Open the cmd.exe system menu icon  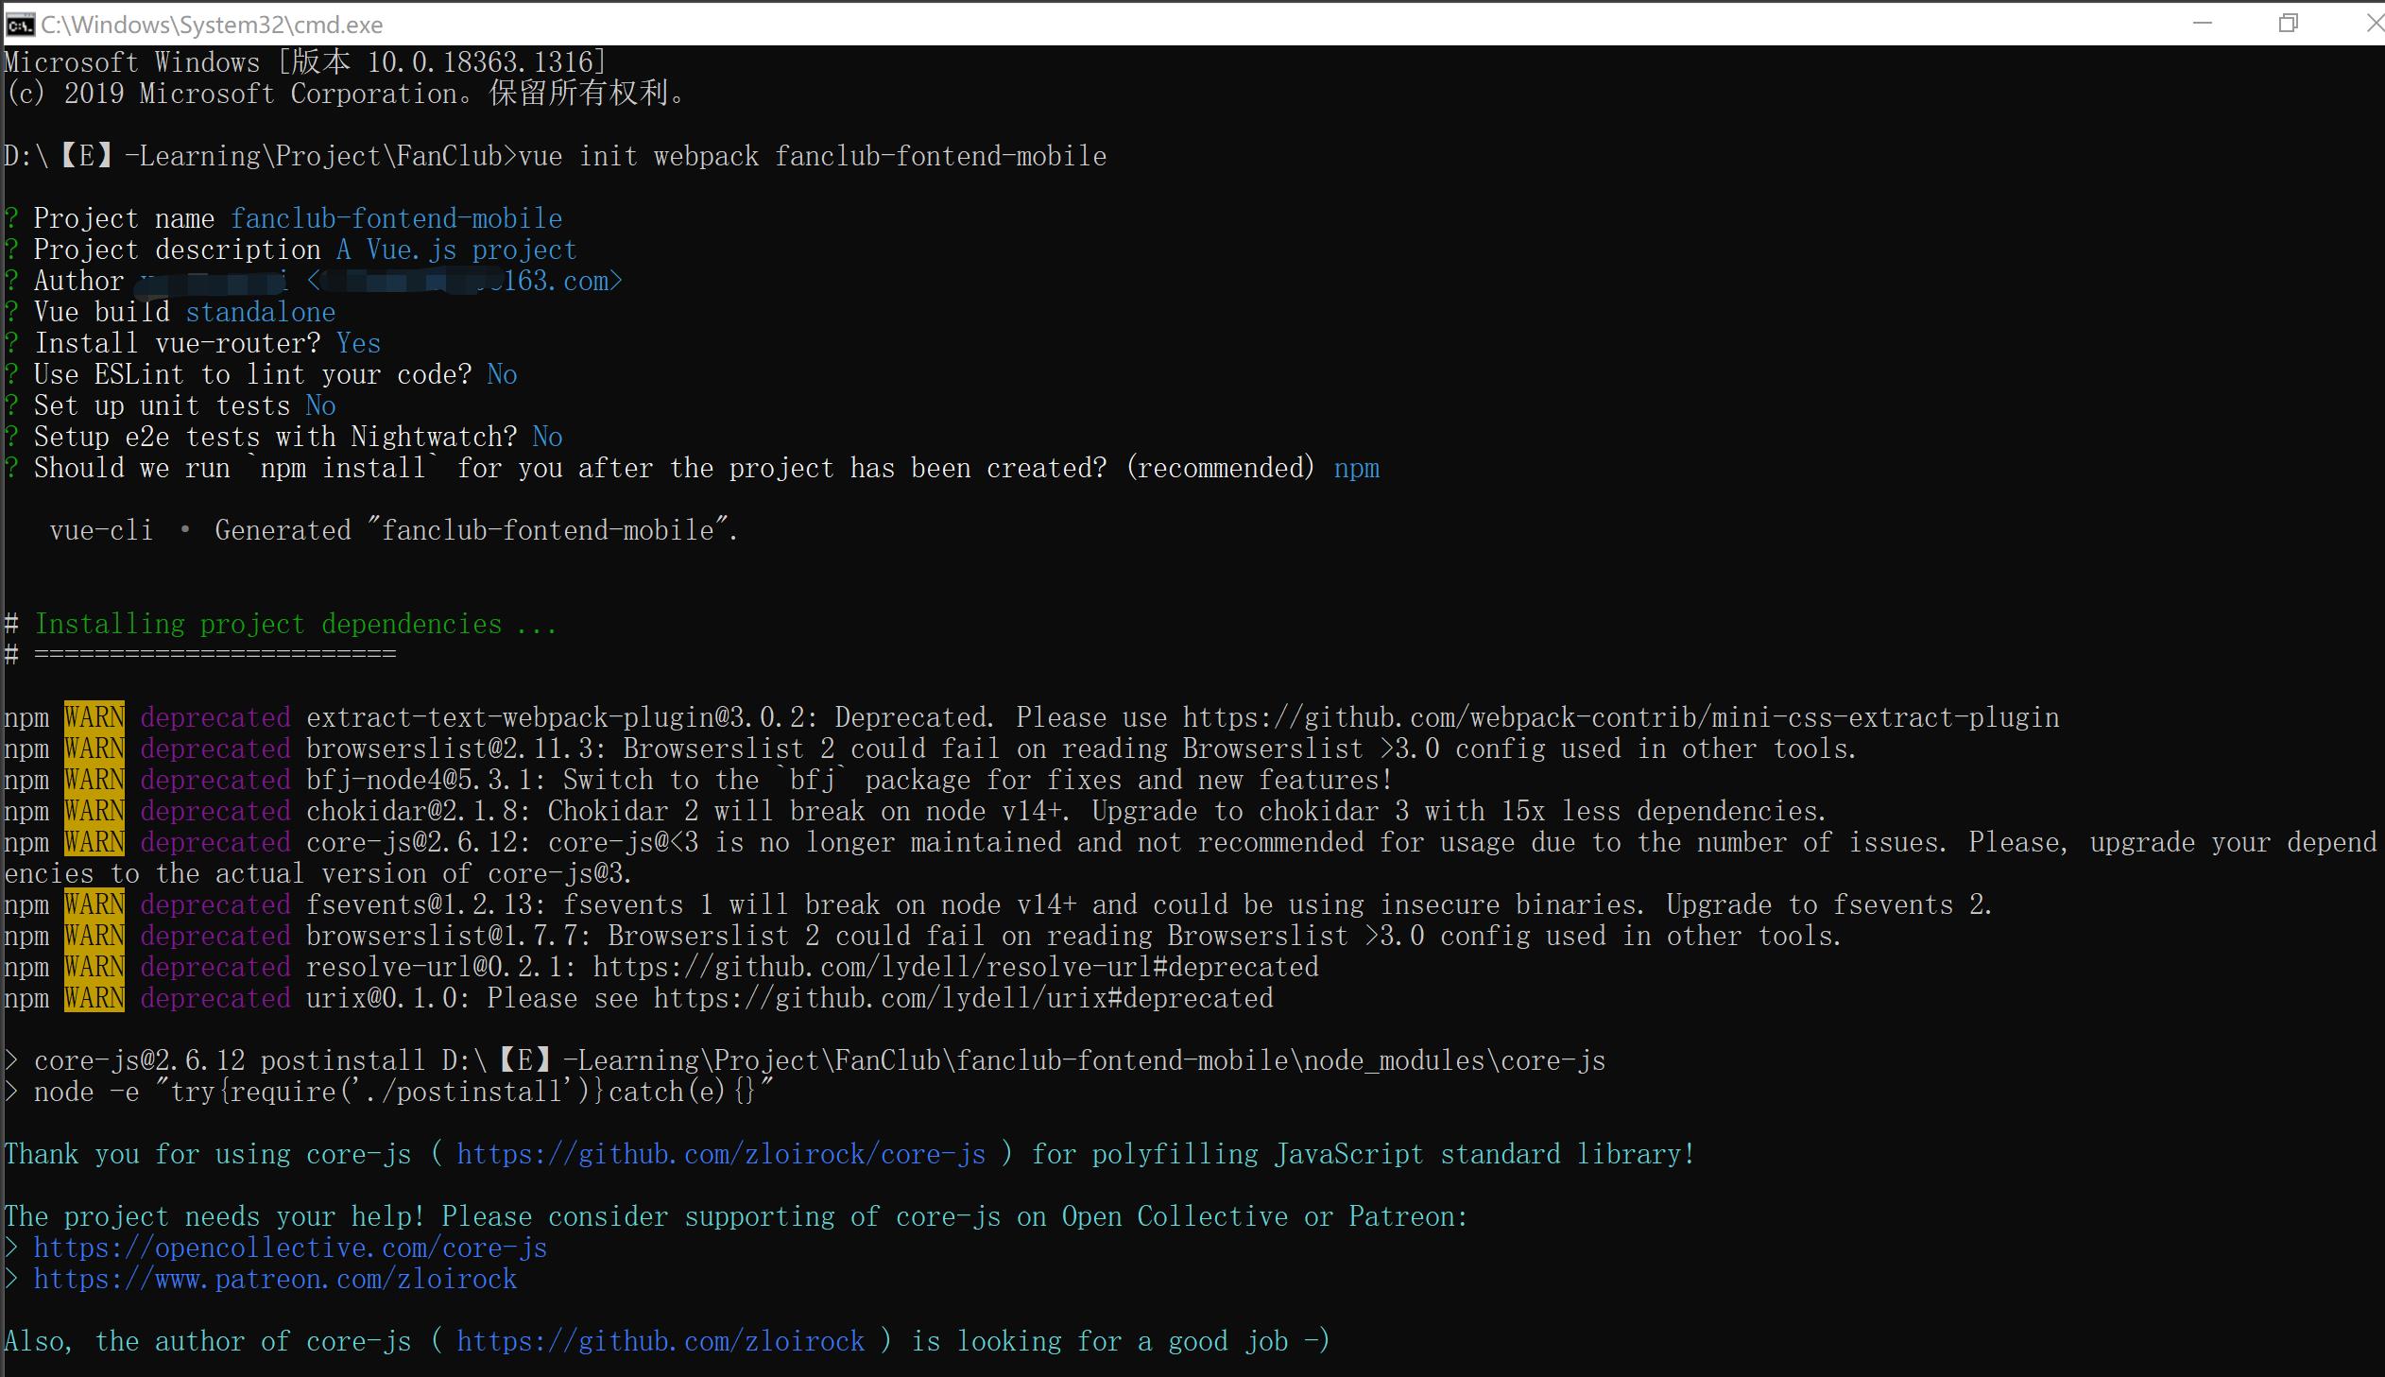[x=20, y=25]
